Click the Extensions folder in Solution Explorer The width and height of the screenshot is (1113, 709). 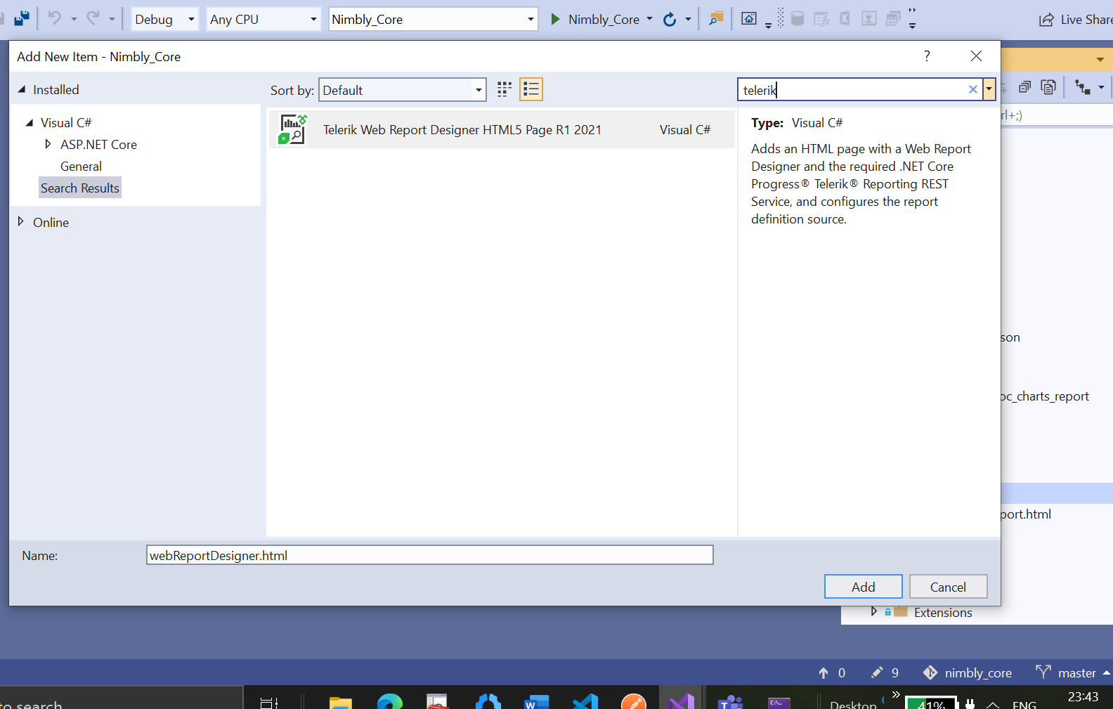(x=943, y=613)
